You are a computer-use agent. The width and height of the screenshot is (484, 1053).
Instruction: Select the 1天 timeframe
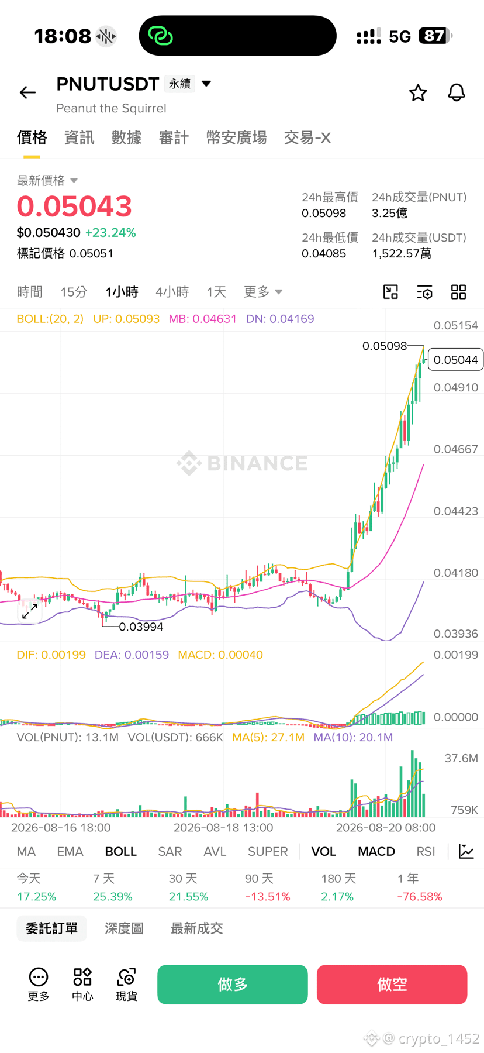pyautogui.click(x=216, y=291)
